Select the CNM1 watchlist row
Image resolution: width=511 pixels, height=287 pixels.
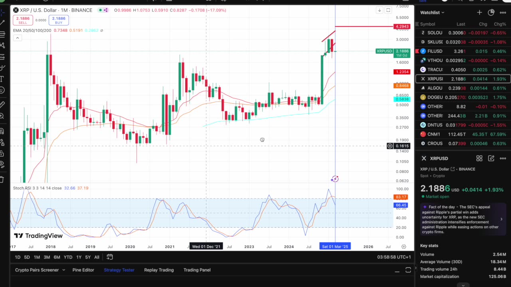(463, 134)
